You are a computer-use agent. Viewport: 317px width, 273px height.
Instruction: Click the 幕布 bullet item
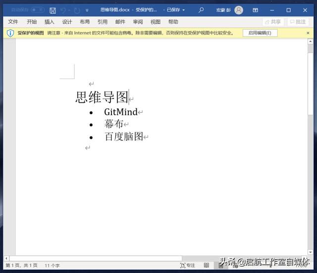coord(113,124)
